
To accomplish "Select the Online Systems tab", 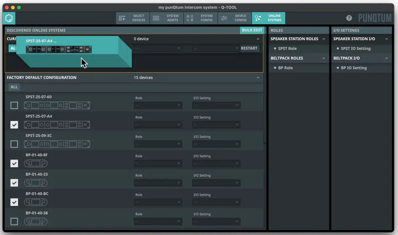I will pyautogui.click(x=269, y=18).
